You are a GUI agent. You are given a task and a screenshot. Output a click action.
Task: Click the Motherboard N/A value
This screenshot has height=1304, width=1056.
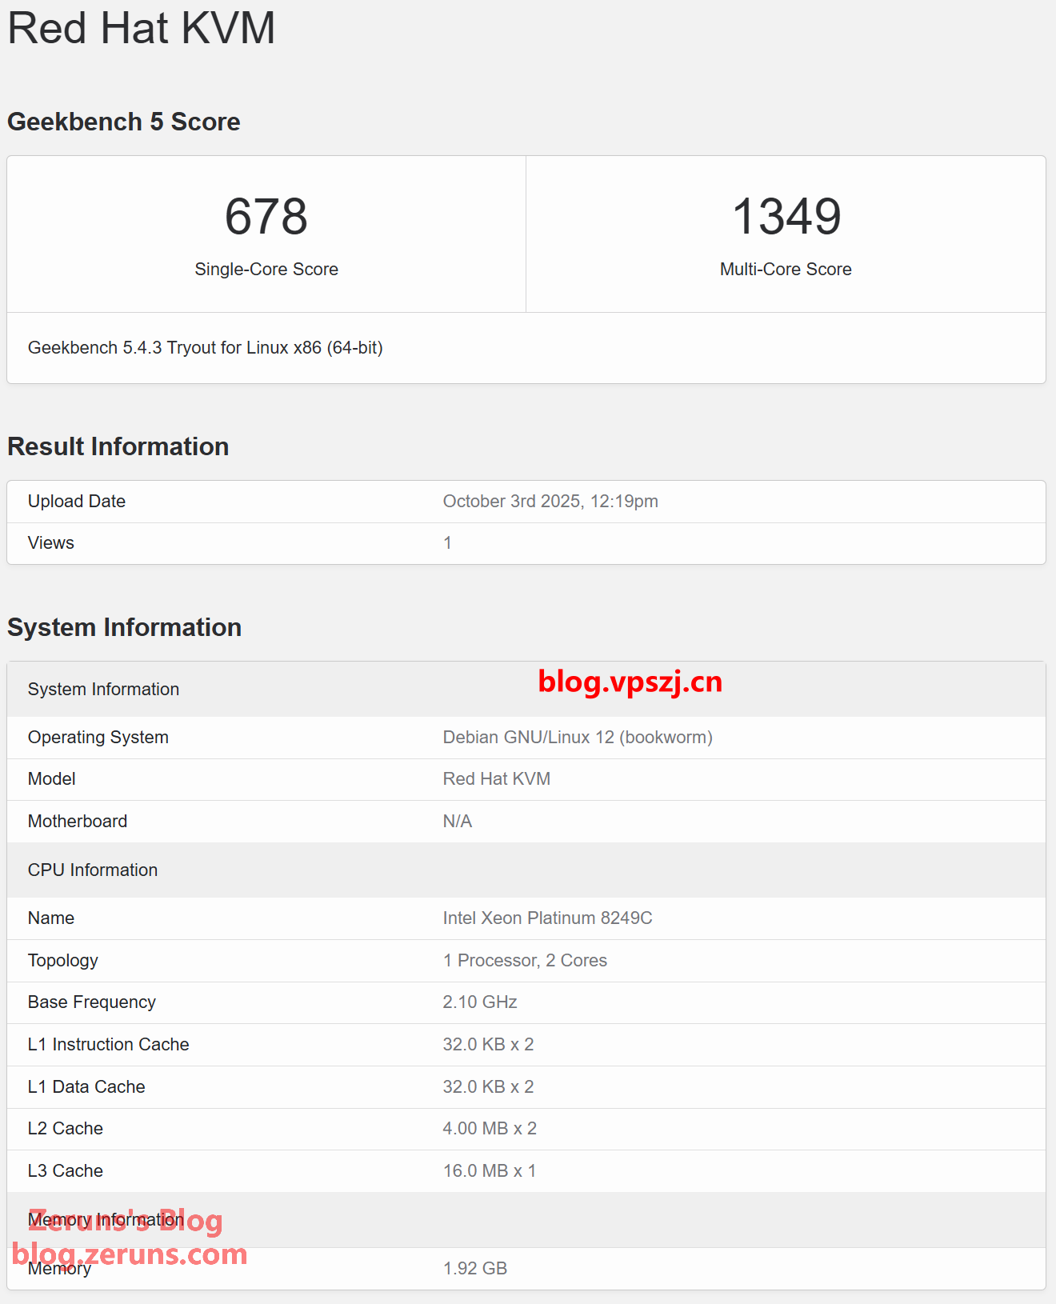click(x=457, y=822)
